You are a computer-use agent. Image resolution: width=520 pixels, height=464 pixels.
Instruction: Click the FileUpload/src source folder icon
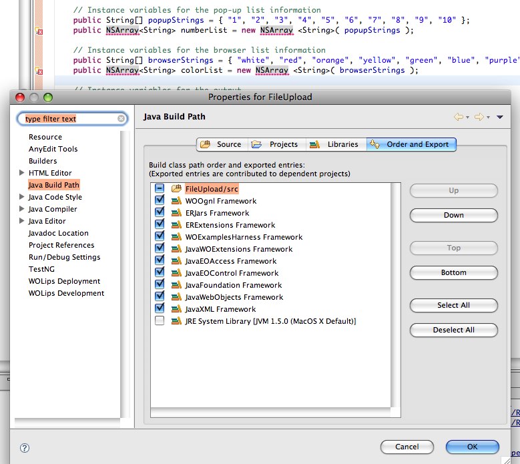point(176,189)
